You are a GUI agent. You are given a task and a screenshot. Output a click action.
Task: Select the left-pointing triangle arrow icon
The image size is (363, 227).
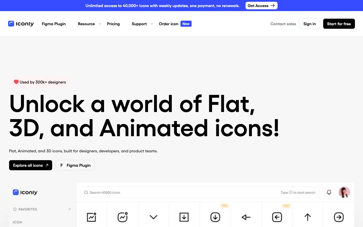246,217
